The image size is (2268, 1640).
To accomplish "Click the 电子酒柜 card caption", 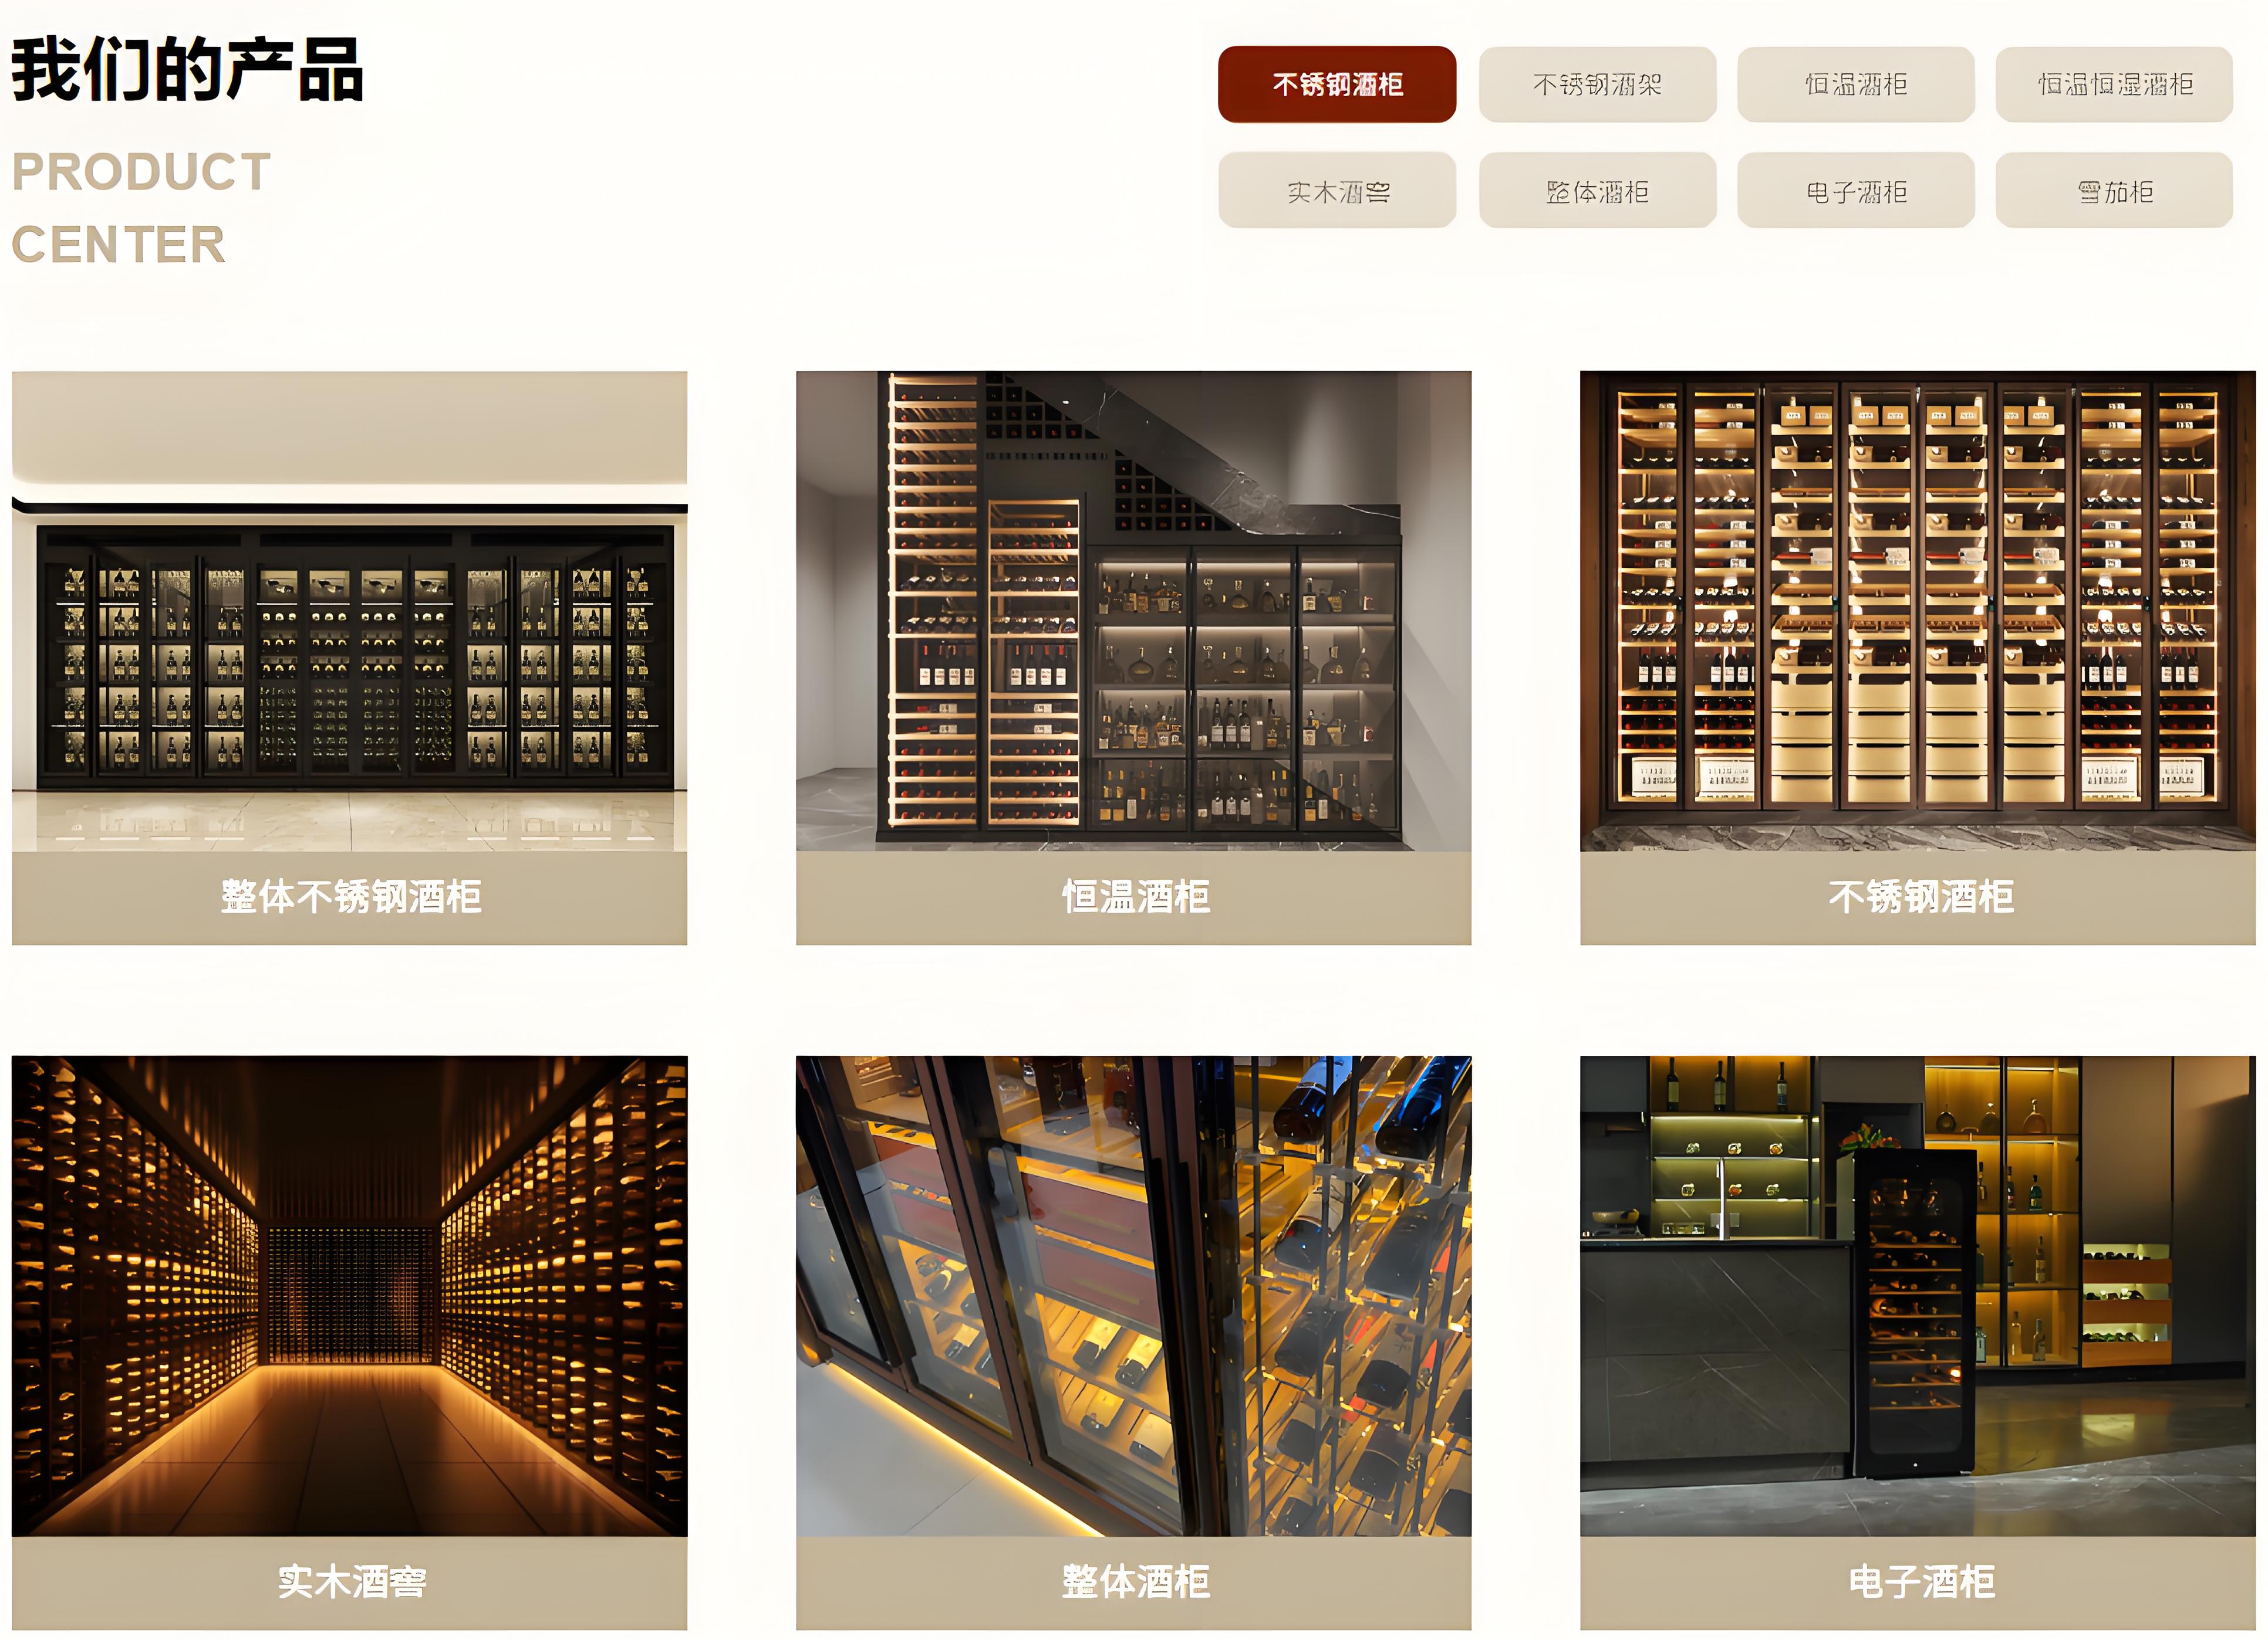I will (1917, 1582).
